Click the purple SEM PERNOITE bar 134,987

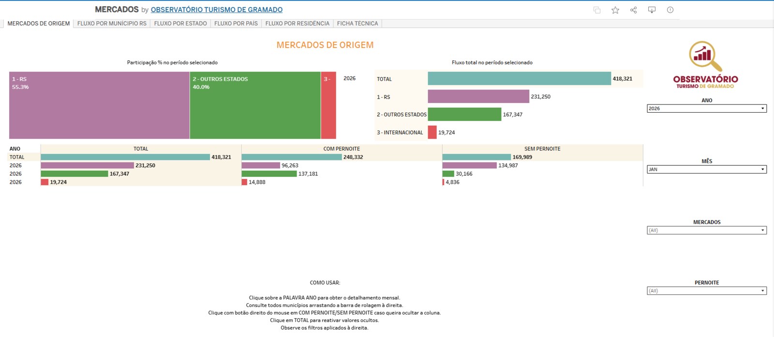[470, 165]
